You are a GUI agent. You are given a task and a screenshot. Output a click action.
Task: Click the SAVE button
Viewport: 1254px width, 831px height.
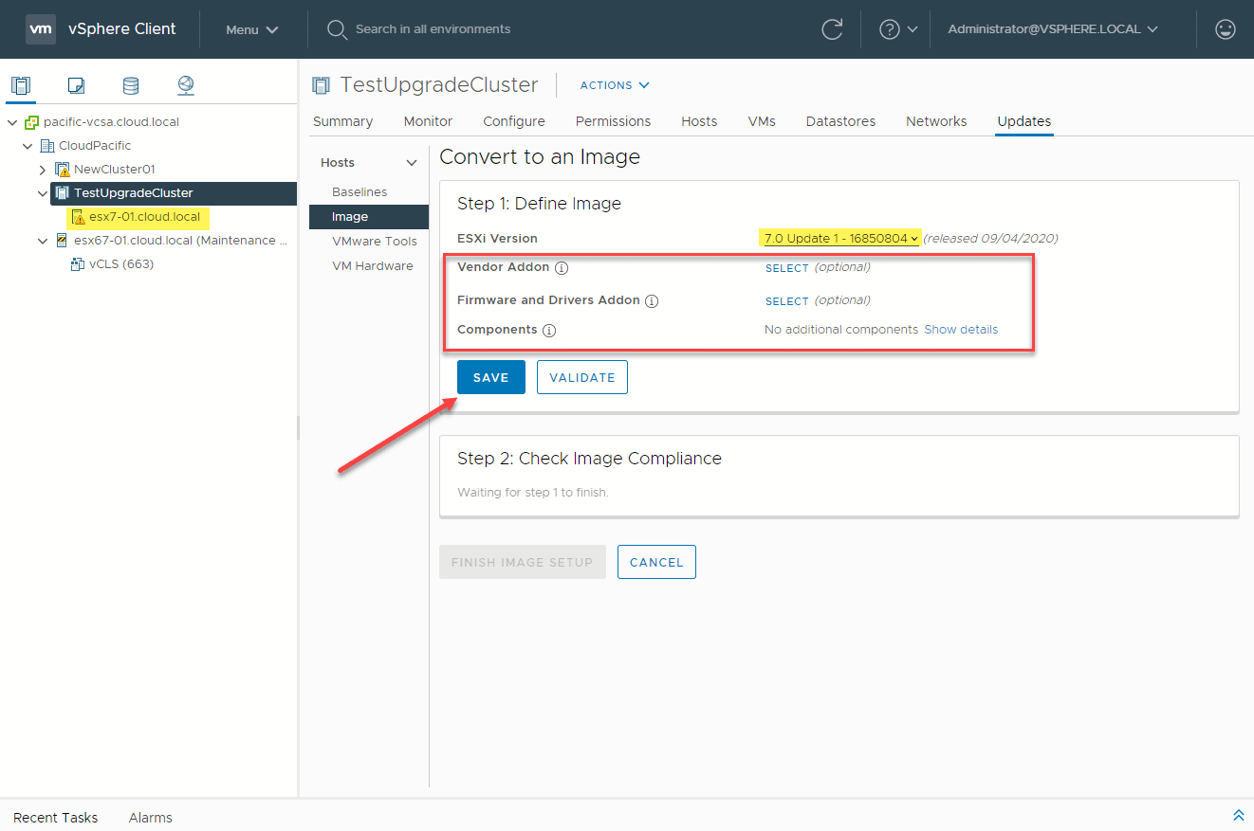[x=491, y=377]
